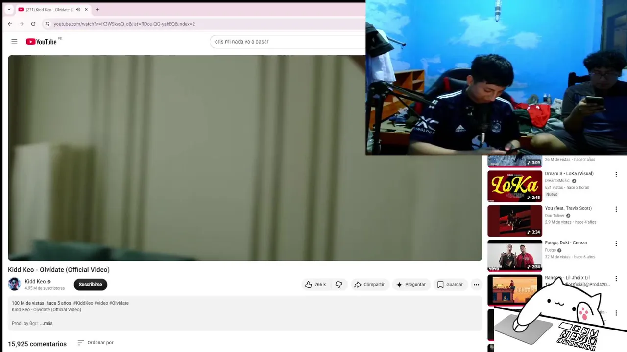This screenshot has height=352, width=627.
Task: Click the video title Kidd Keo - Olvidate (Official Video)
Action: point(59,270)
